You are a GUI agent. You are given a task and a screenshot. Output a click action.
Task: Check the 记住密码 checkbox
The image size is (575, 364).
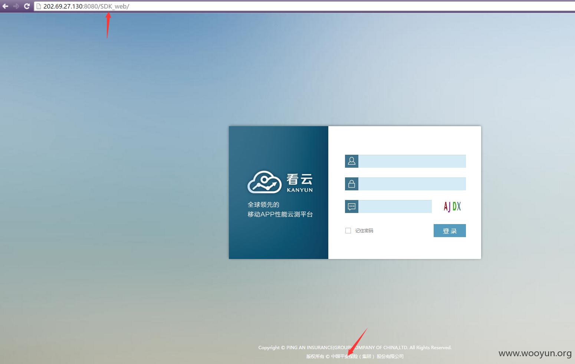pyautogui.click(x=348, y=230)
